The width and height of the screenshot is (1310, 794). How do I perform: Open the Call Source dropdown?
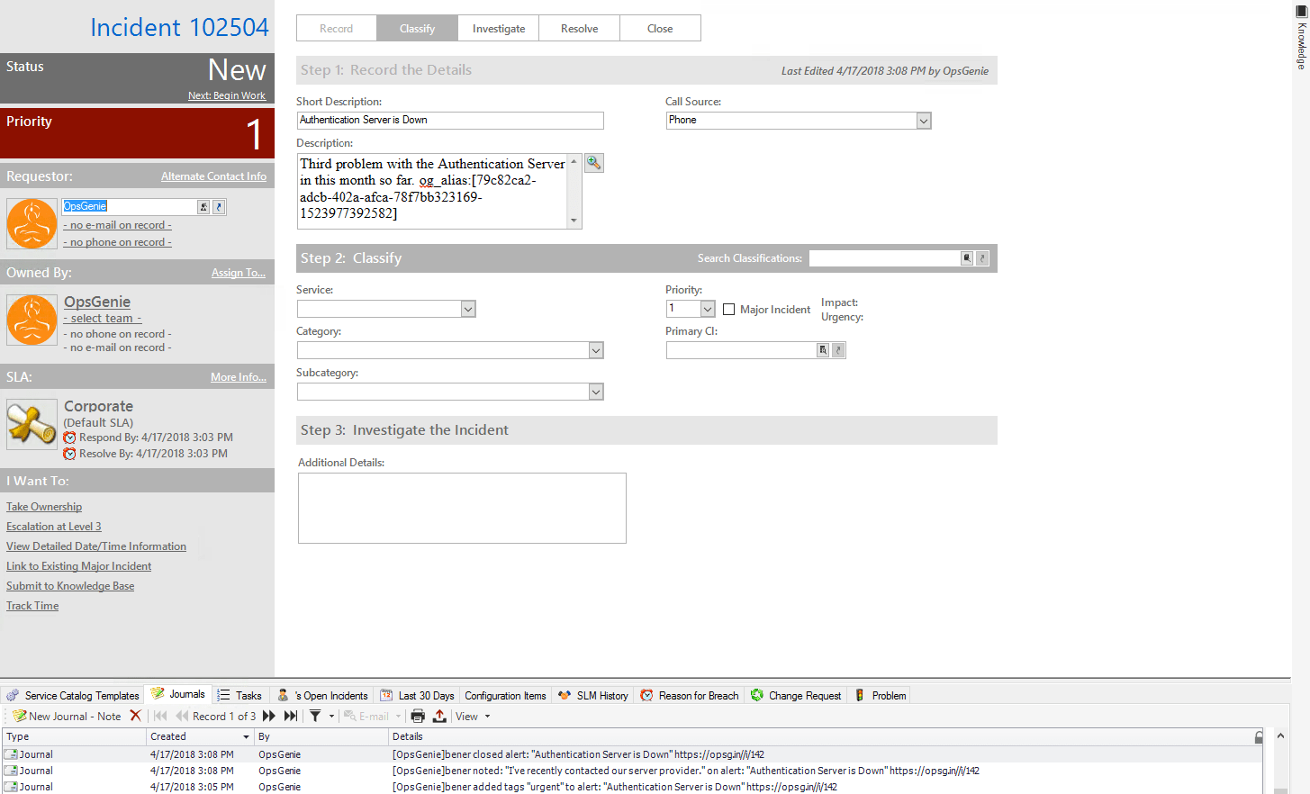pos(924,120)
